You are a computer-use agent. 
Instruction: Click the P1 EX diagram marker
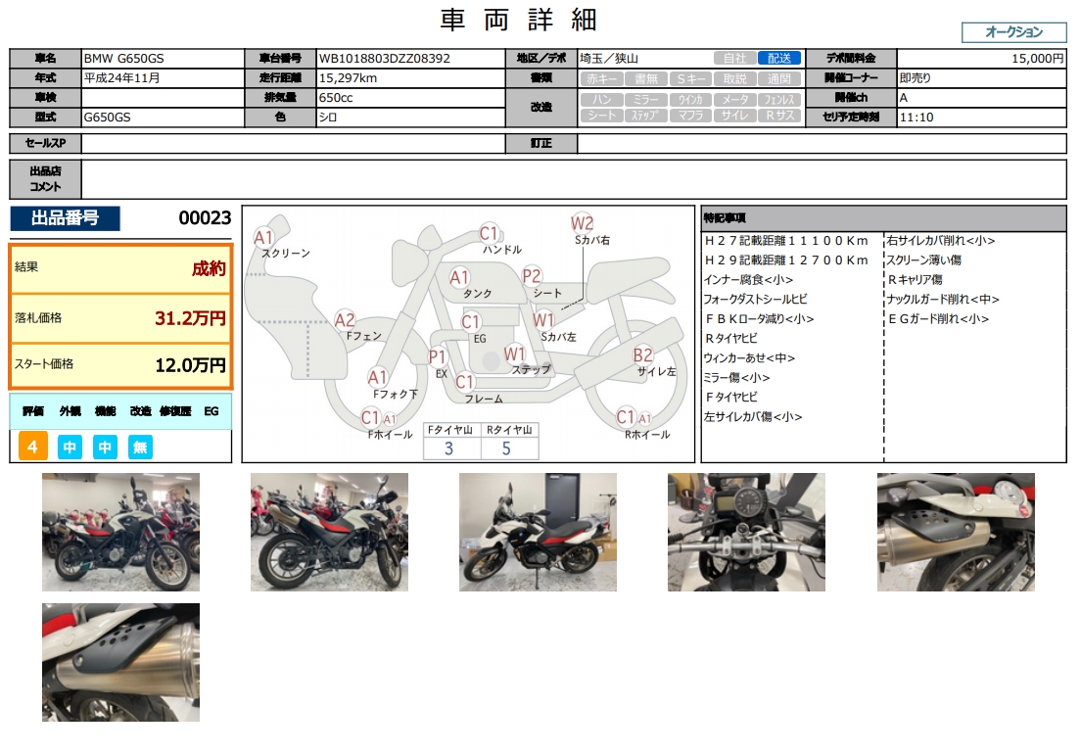[x=437, y=356]
